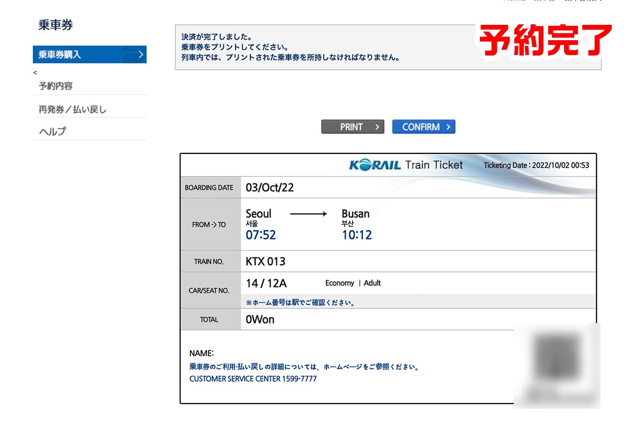Click the departure time 07:52
Viewport: 635px width, 423px height.
[261, 235]
